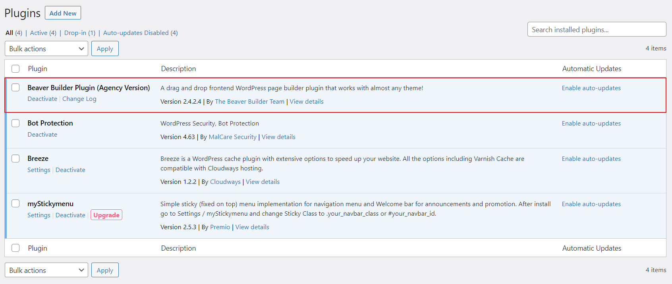The image size is (672, 284).
Task: Check the select-all checkbox in table header
Action: click(15, 69)
